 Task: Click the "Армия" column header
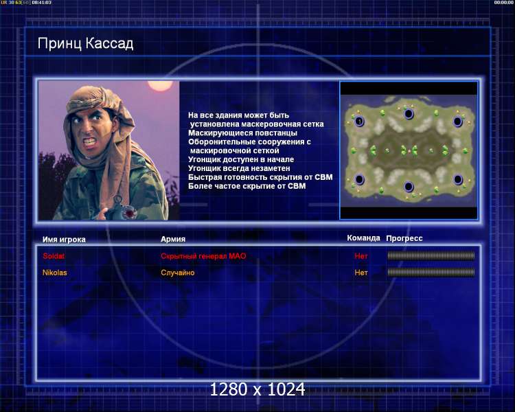[x=173, y=239]
